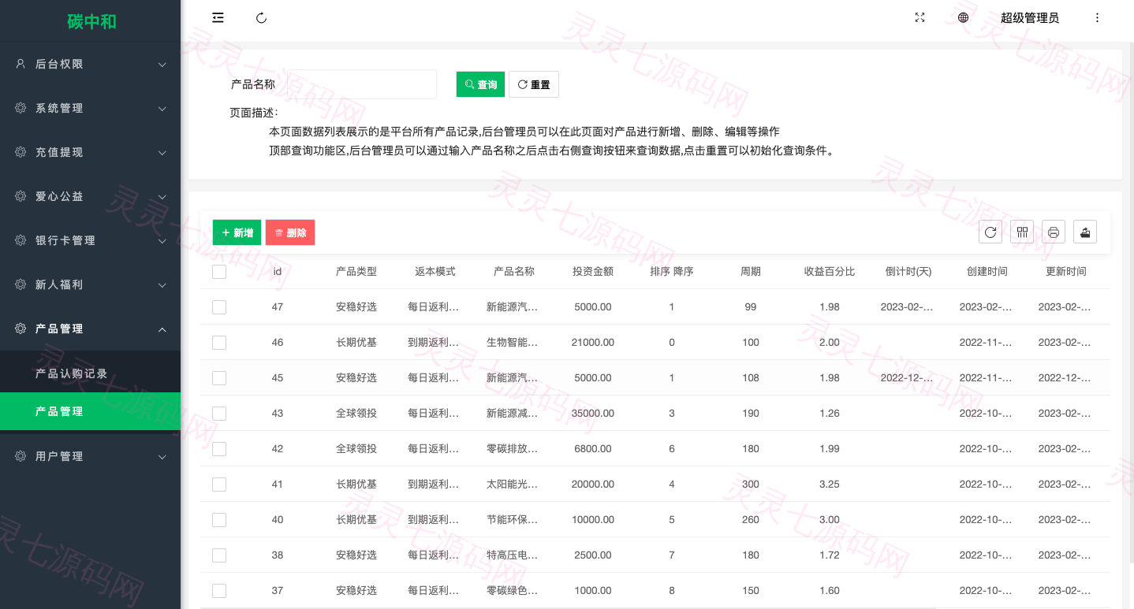Click the 新人福利 gear icon
This screenshot has height=609, width=1134.
pyautogui.click(x=21, y=284)
